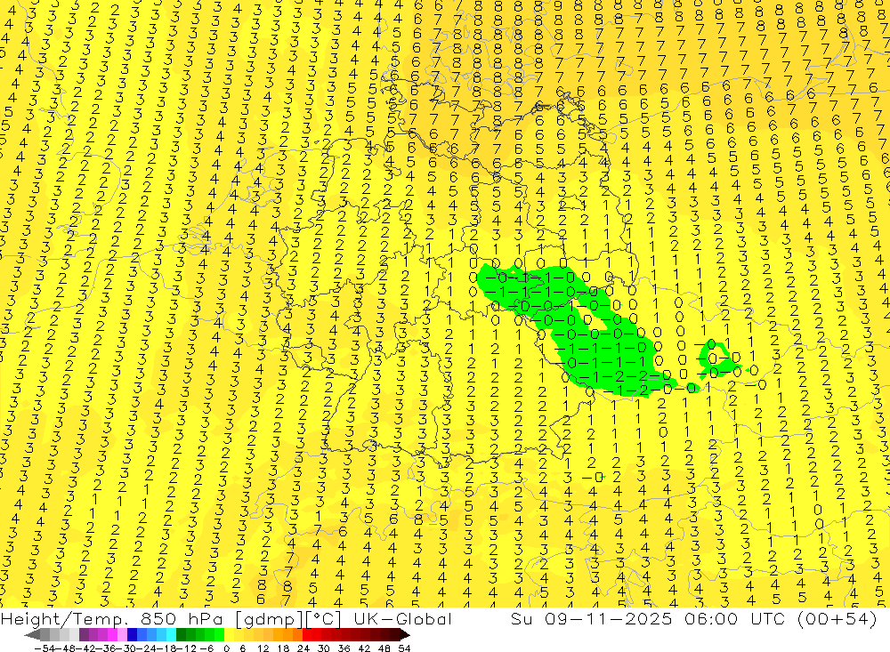Click the dark green legend swatch above -12
The height and width of the screenshot is (652, 890).
click(x=181, y=635)
